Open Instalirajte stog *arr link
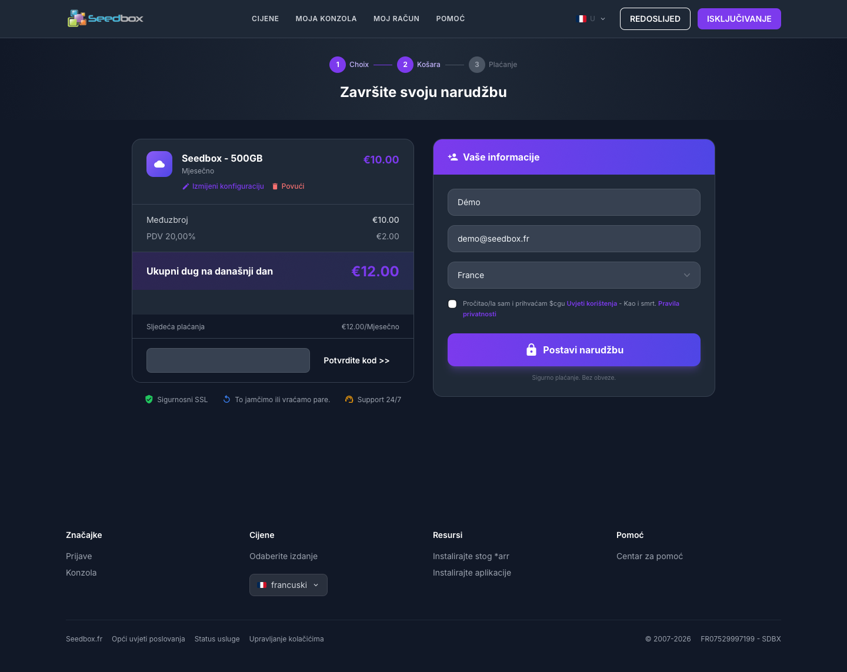Screen dimensions: 847x672 (471, 556)
